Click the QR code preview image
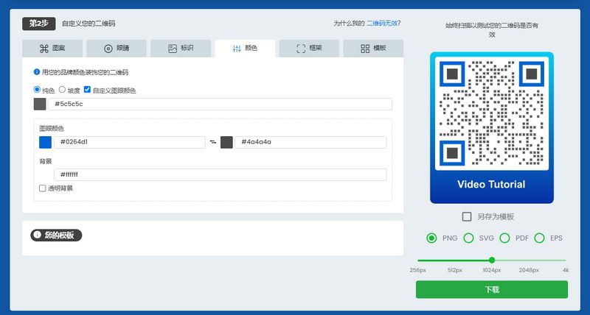This screenshot has height=315, width=590. click(x=492, y=113)
